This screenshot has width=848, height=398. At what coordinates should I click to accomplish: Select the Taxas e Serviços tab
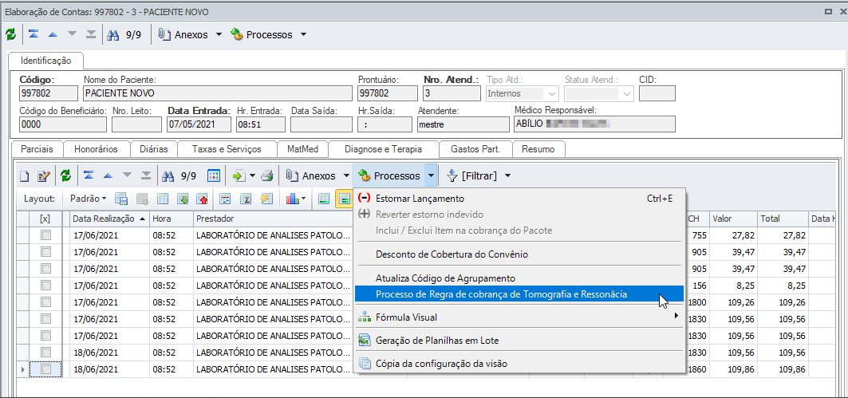coord(227,148)
